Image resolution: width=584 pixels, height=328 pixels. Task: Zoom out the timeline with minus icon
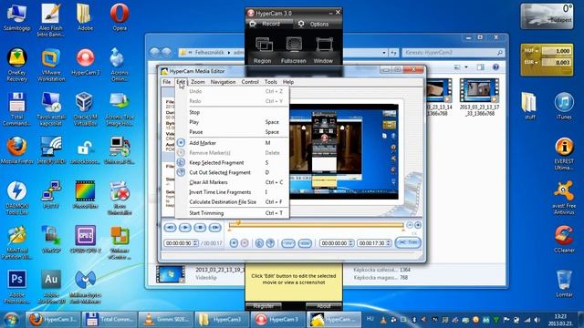click(410, 225)
